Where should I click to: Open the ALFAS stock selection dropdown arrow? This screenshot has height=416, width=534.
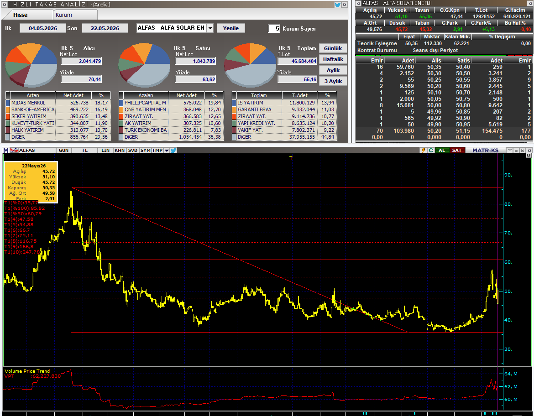coord(210,28)
